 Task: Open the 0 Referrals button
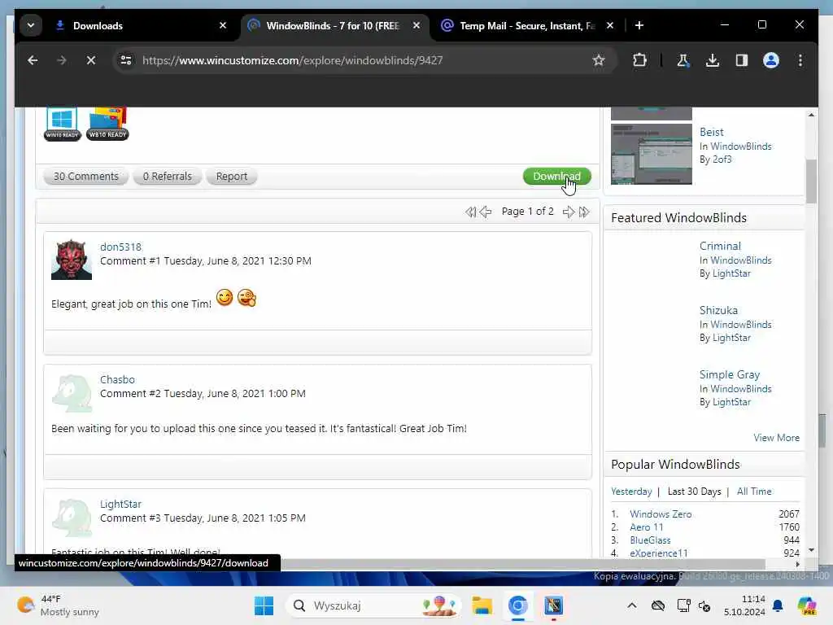coord(167,177)
